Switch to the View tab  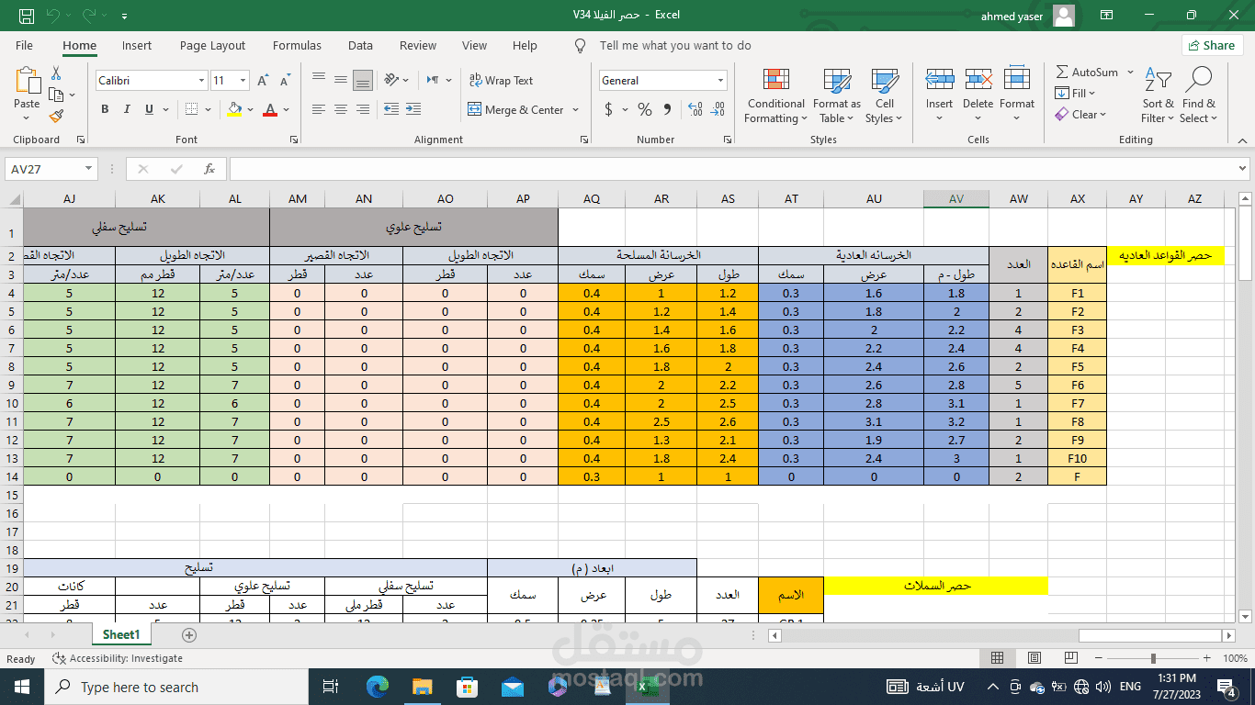(x=474, y=45)
